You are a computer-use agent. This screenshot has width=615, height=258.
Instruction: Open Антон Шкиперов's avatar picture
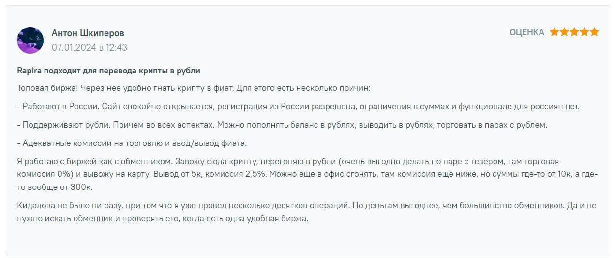(30, 40)
